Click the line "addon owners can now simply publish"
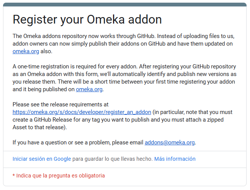 pos(123,44)
